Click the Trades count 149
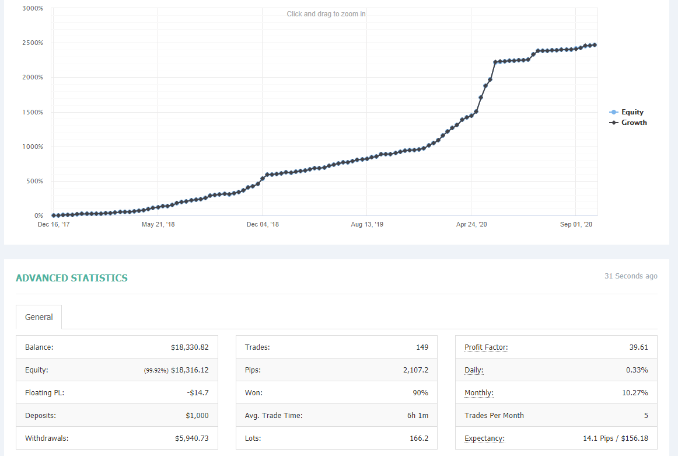Screen dimensions: 678x456 tap(422, 347)
